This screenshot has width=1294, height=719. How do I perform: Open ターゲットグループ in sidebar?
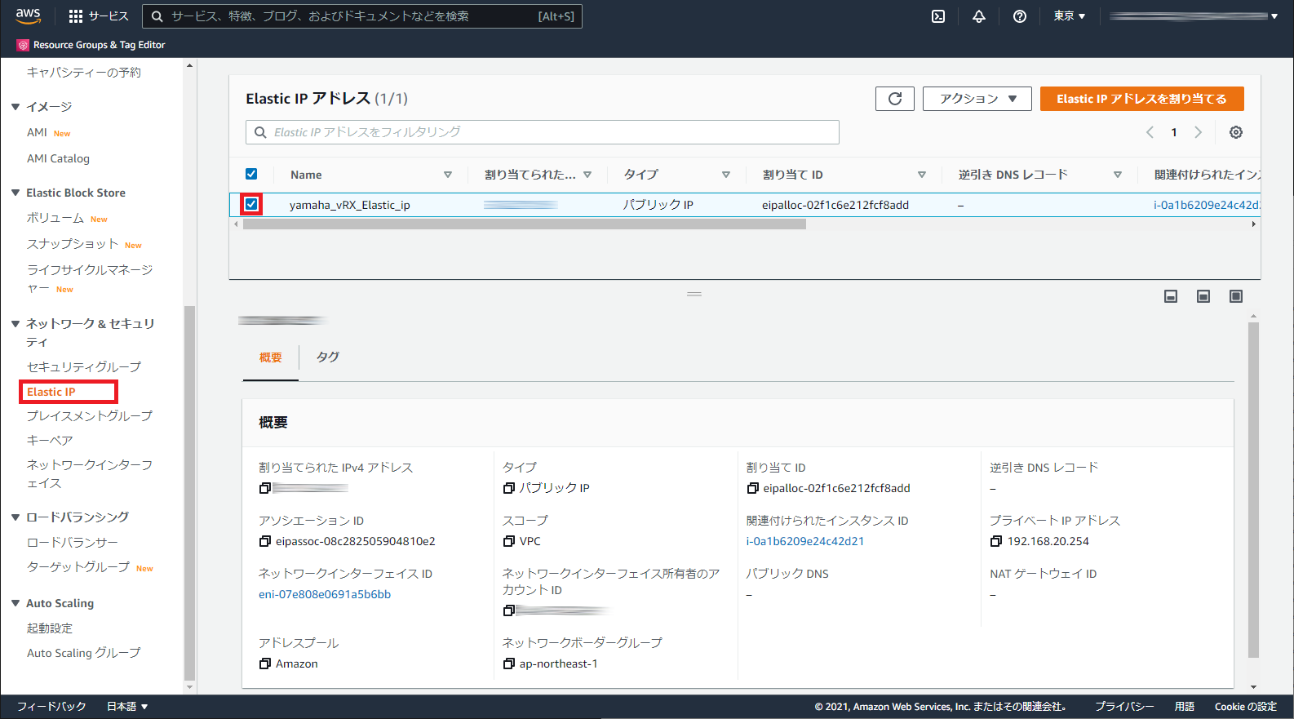pos(78,567)
